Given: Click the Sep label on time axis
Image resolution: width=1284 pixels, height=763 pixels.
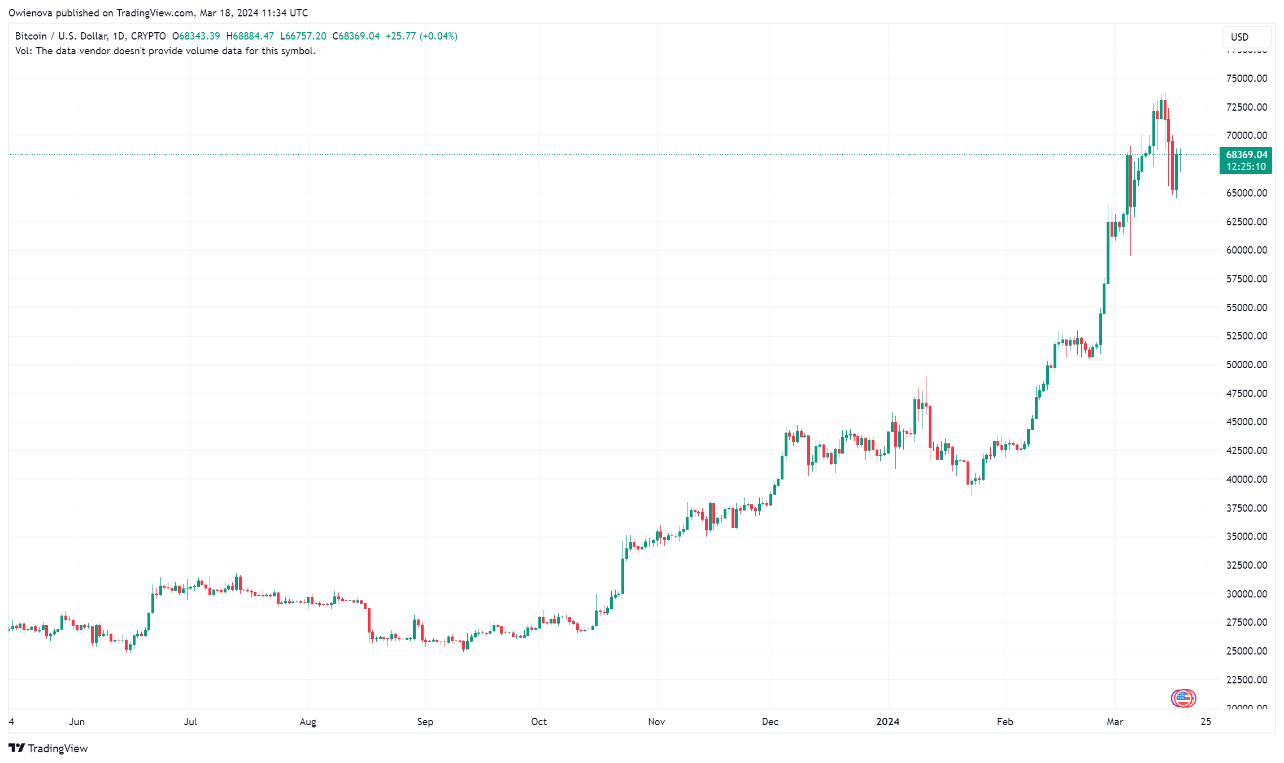Looking at the screenshot, I should click(x=425, y=721).
